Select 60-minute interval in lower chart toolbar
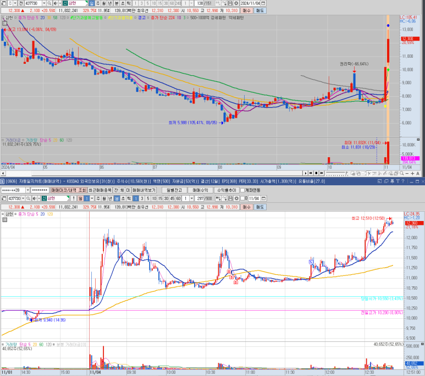 [x=178, y=198]
